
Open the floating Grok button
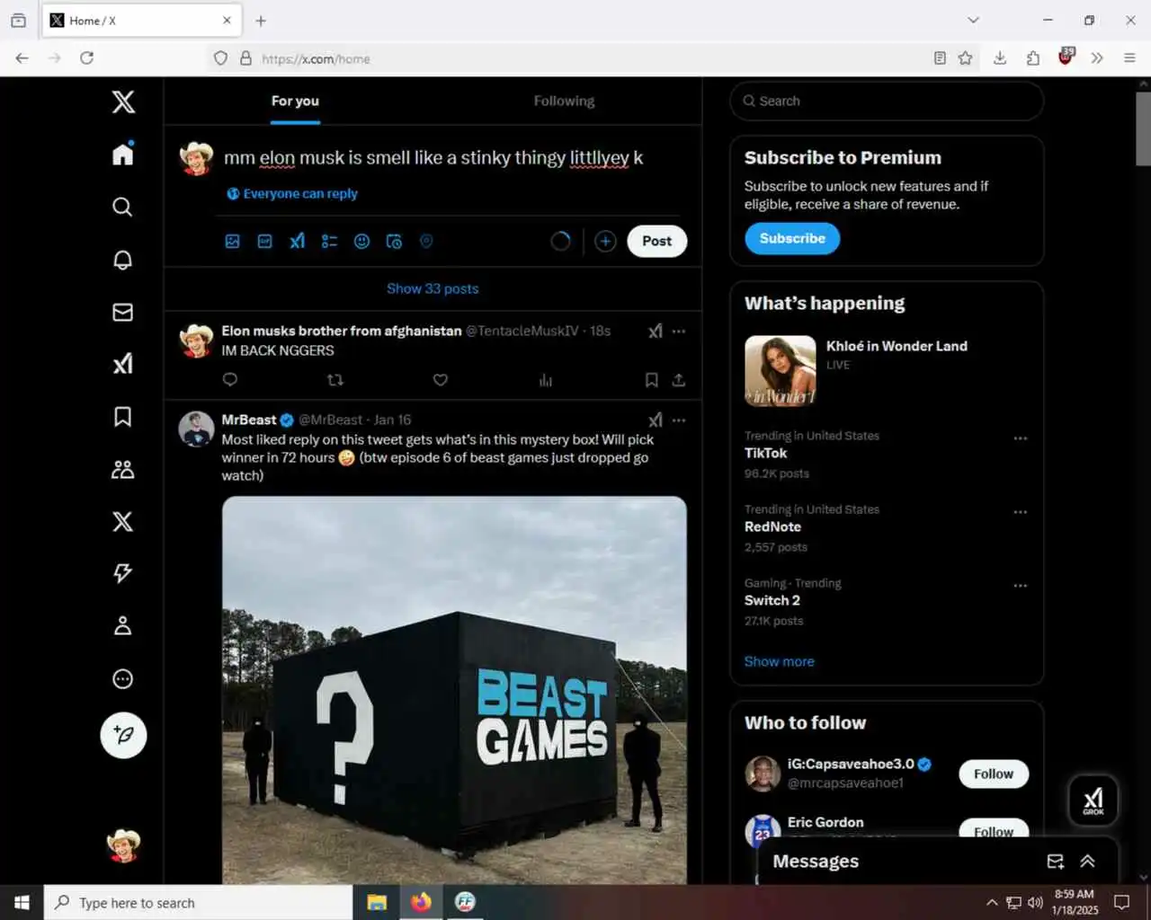click(1093, 800)
